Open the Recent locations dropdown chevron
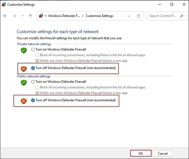 (x=23, y=16)
